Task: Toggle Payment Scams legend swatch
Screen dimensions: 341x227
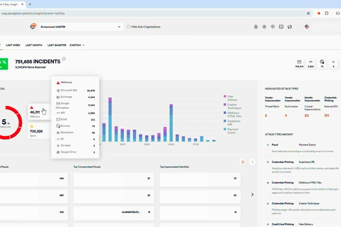Action: [x=225, y=129]
